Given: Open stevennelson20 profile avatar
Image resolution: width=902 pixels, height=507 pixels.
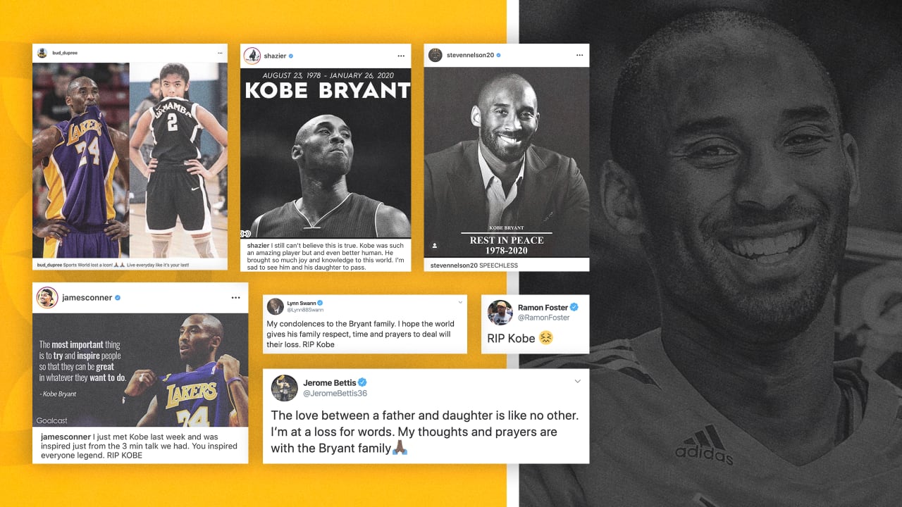Looking at the screenshot, I should point(435,55).
